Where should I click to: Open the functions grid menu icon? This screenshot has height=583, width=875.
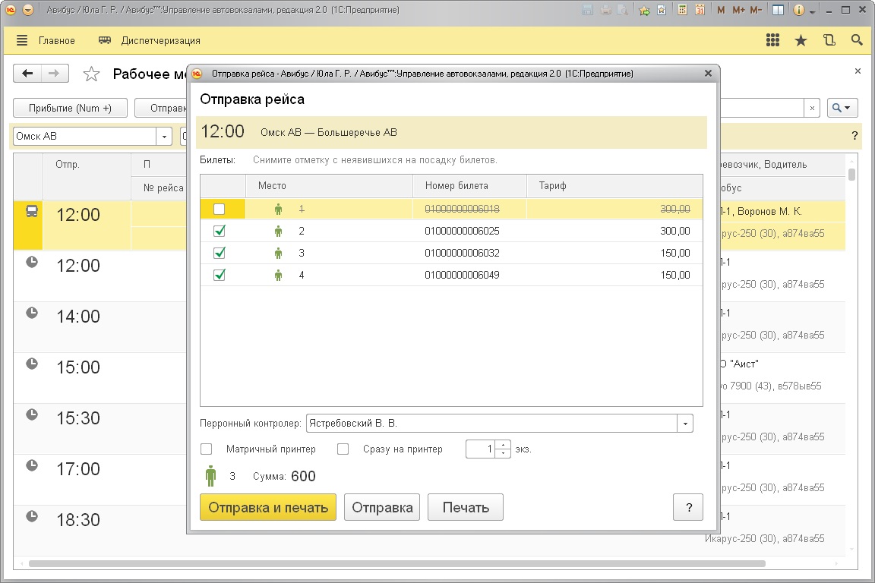click(x=772, y=40)
